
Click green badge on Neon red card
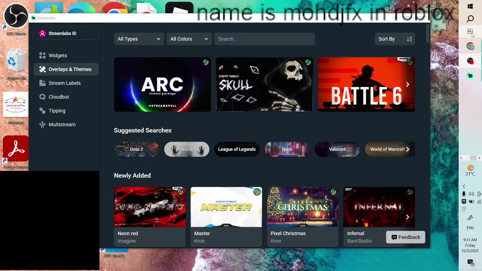click(x=180, y=192)
